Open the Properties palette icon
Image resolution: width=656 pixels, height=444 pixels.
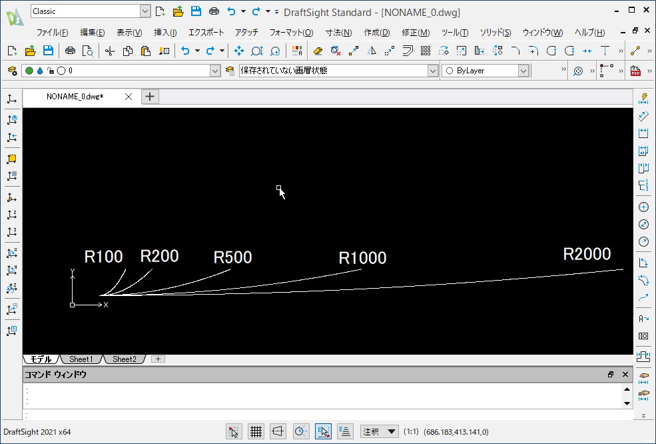click(x=297, y=51)
